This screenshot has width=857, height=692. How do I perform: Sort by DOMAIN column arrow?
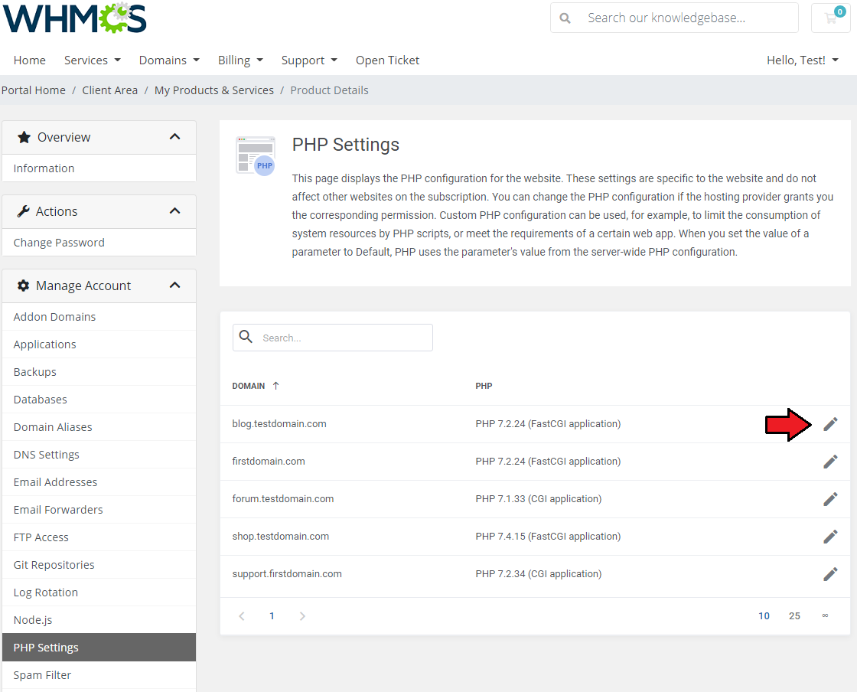(x=276, y=386)
